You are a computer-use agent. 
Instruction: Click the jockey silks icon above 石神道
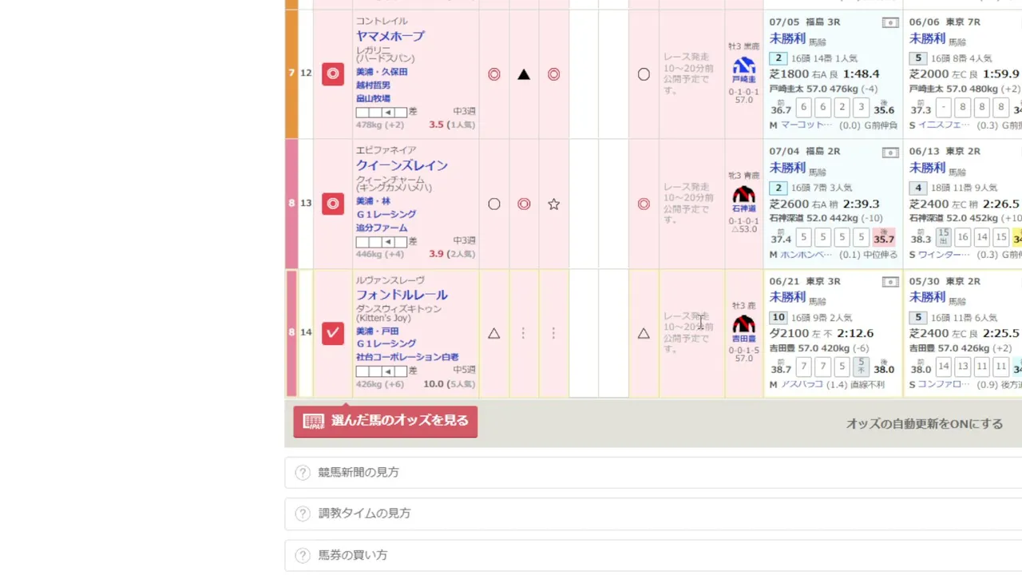[x=744, y=194]
